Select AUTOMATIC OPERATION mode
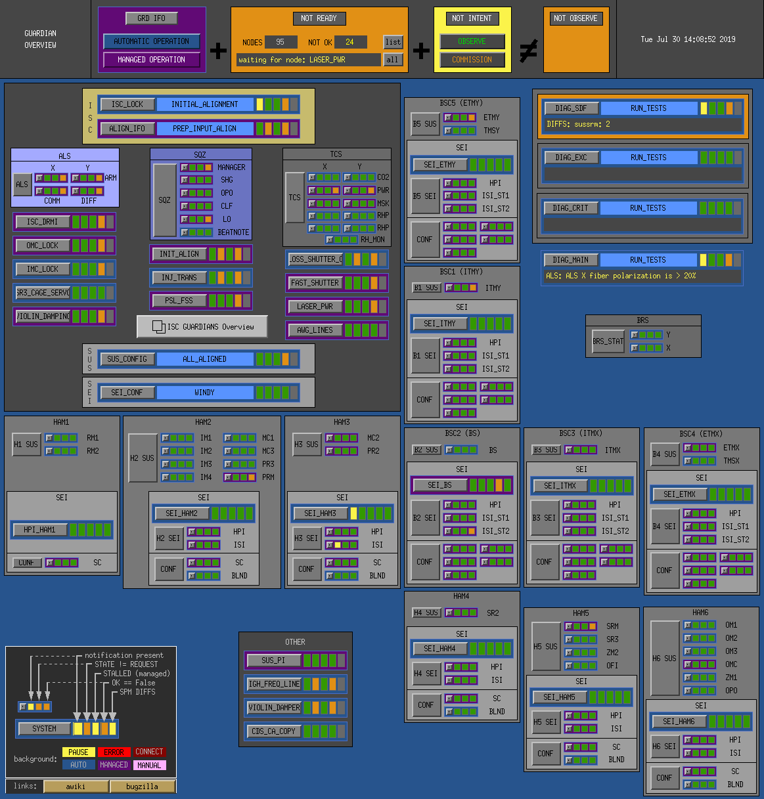This screenshot has height=799, width=764. (151, 41)
